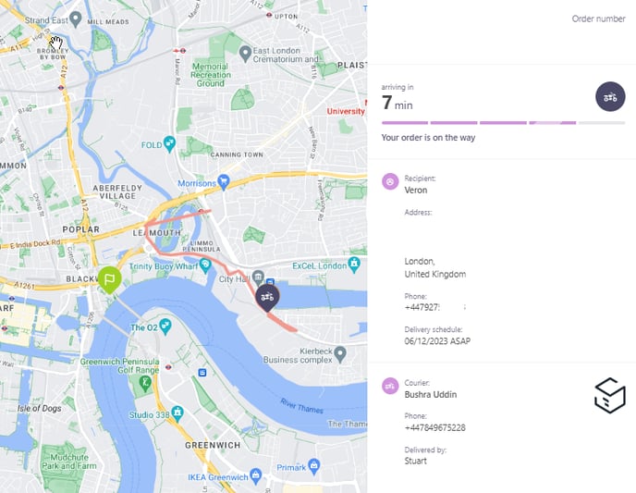This screenshot has width=636, height=493.
Task: Click The O2 map pin
Action: coord(165,327)
